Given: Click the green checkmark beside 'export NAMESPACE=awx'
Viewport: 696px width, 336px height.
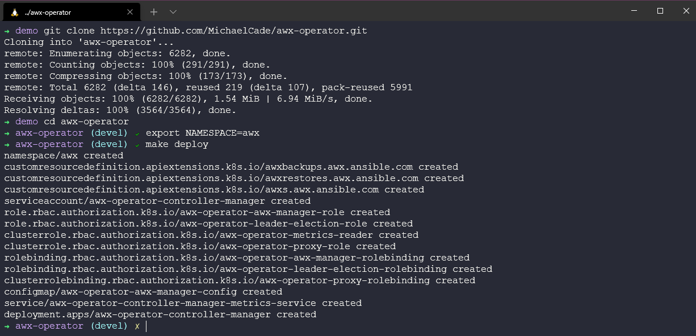Looking at the screenshot, I should [136, 133].
